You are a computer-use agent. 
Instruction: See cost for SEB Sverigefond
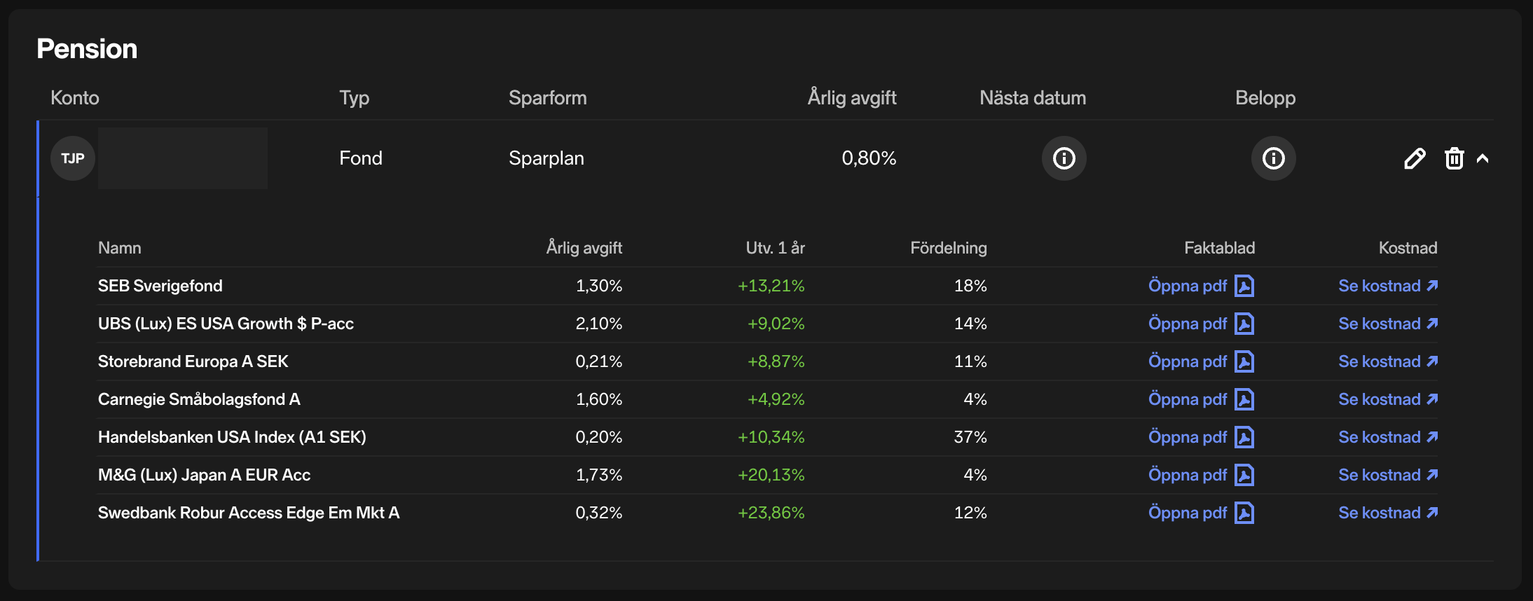pos(1387,286)
